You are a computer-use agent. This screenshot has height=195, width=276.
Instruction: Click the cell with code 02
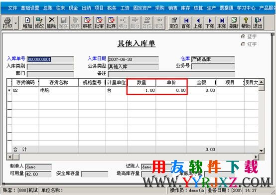(25, 90)
